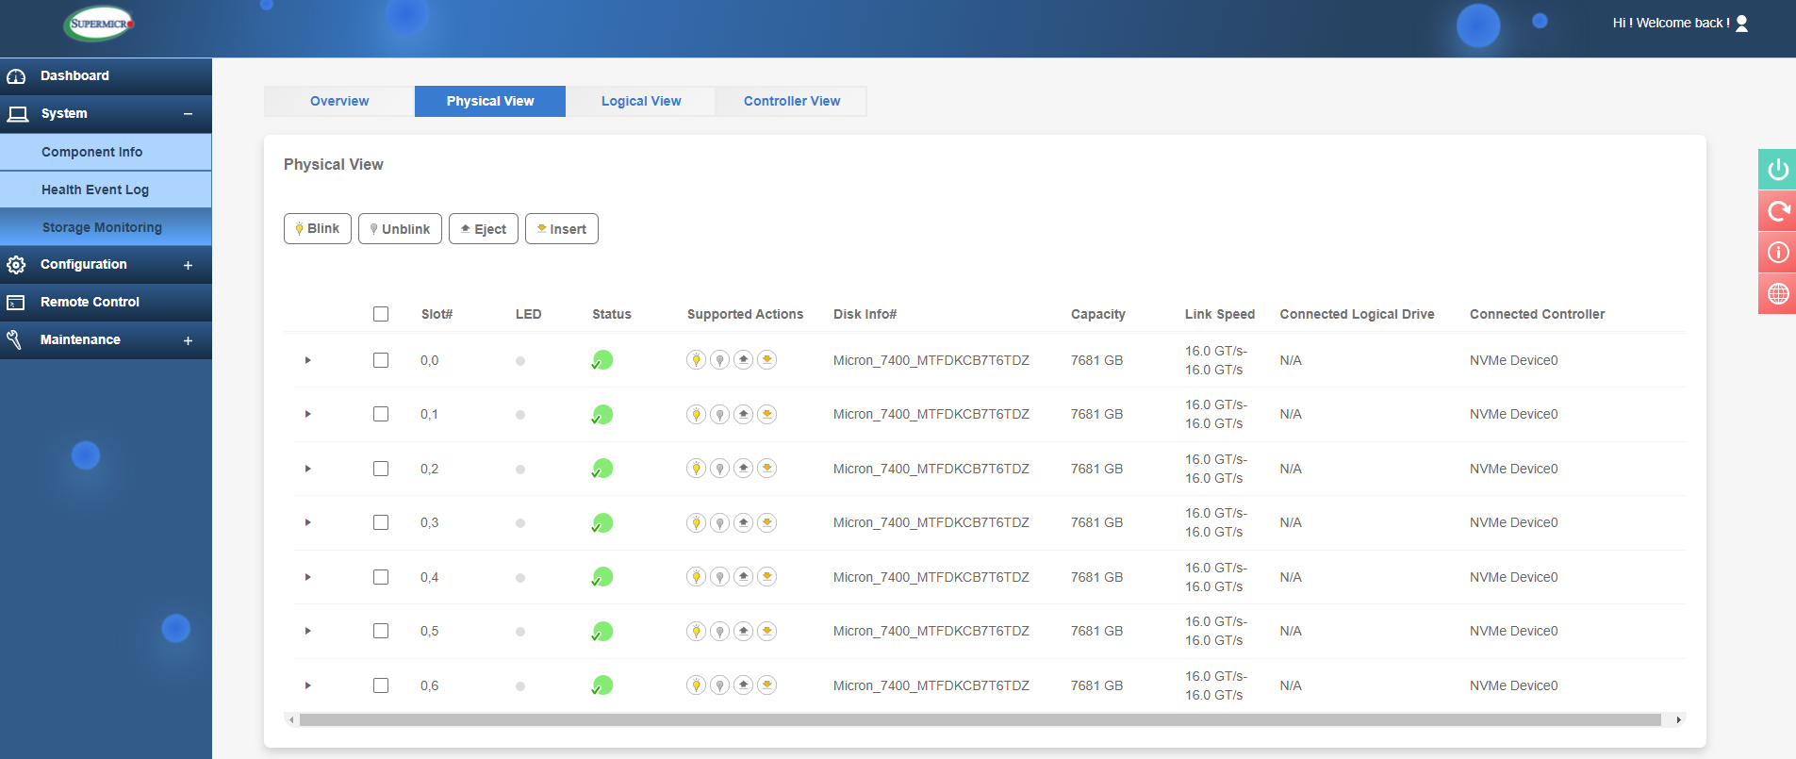Click the table's horizontal scrollbar
This screenshot has width=1796, height=759.
coord(980,719)
